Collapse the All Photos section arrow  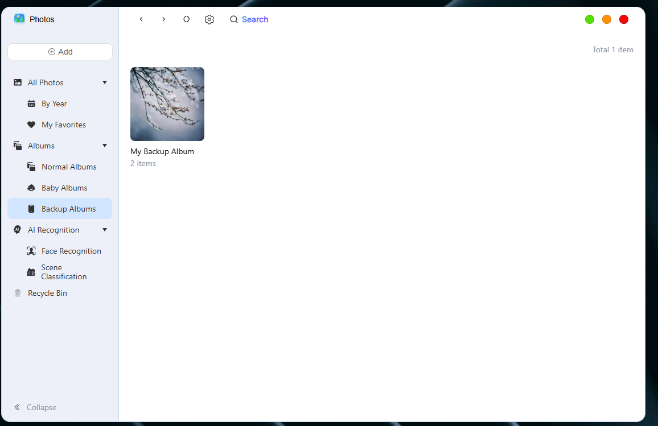coord(105,82)
